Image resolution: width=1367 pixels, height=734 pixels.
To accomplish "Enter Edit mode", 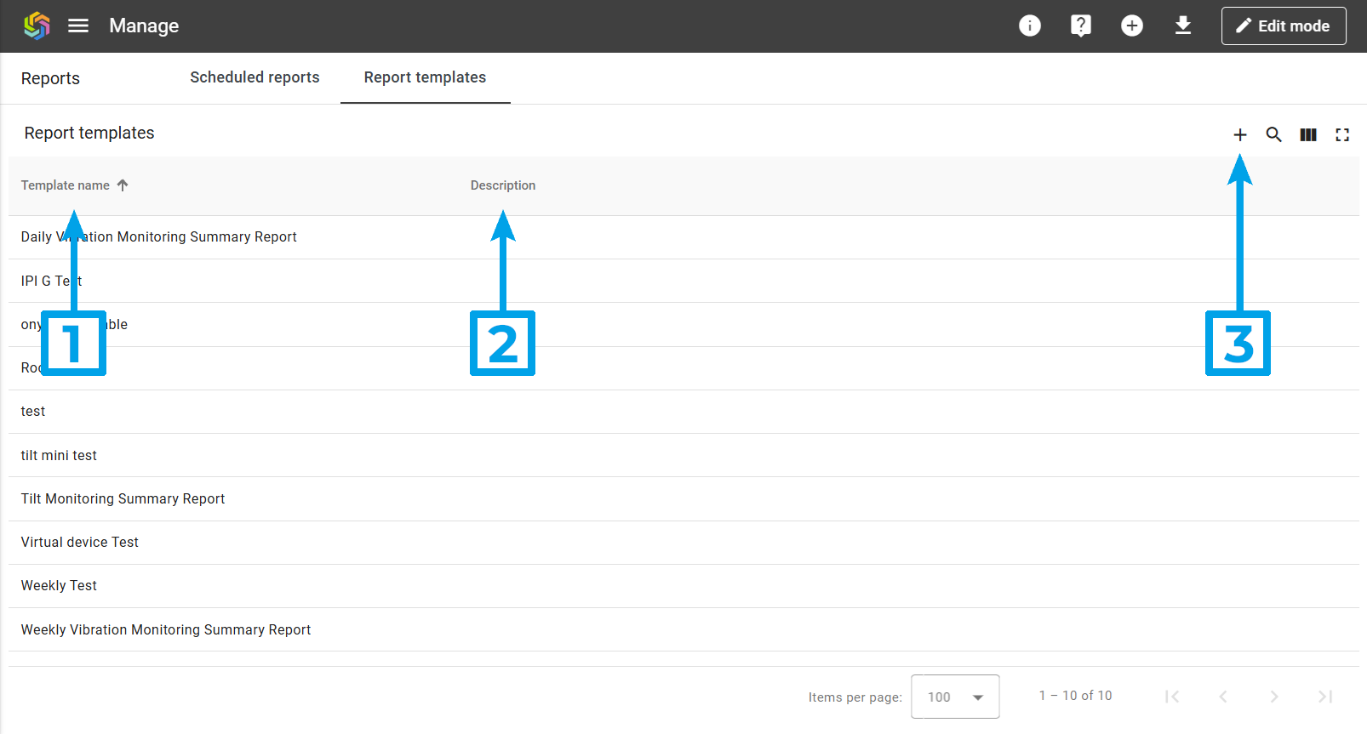I will (x=1284, y=26).
